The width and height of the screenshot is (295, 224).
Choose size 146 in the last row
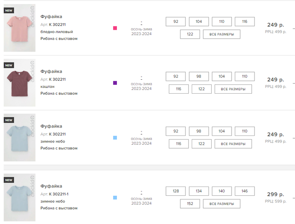tap(244, 191)
